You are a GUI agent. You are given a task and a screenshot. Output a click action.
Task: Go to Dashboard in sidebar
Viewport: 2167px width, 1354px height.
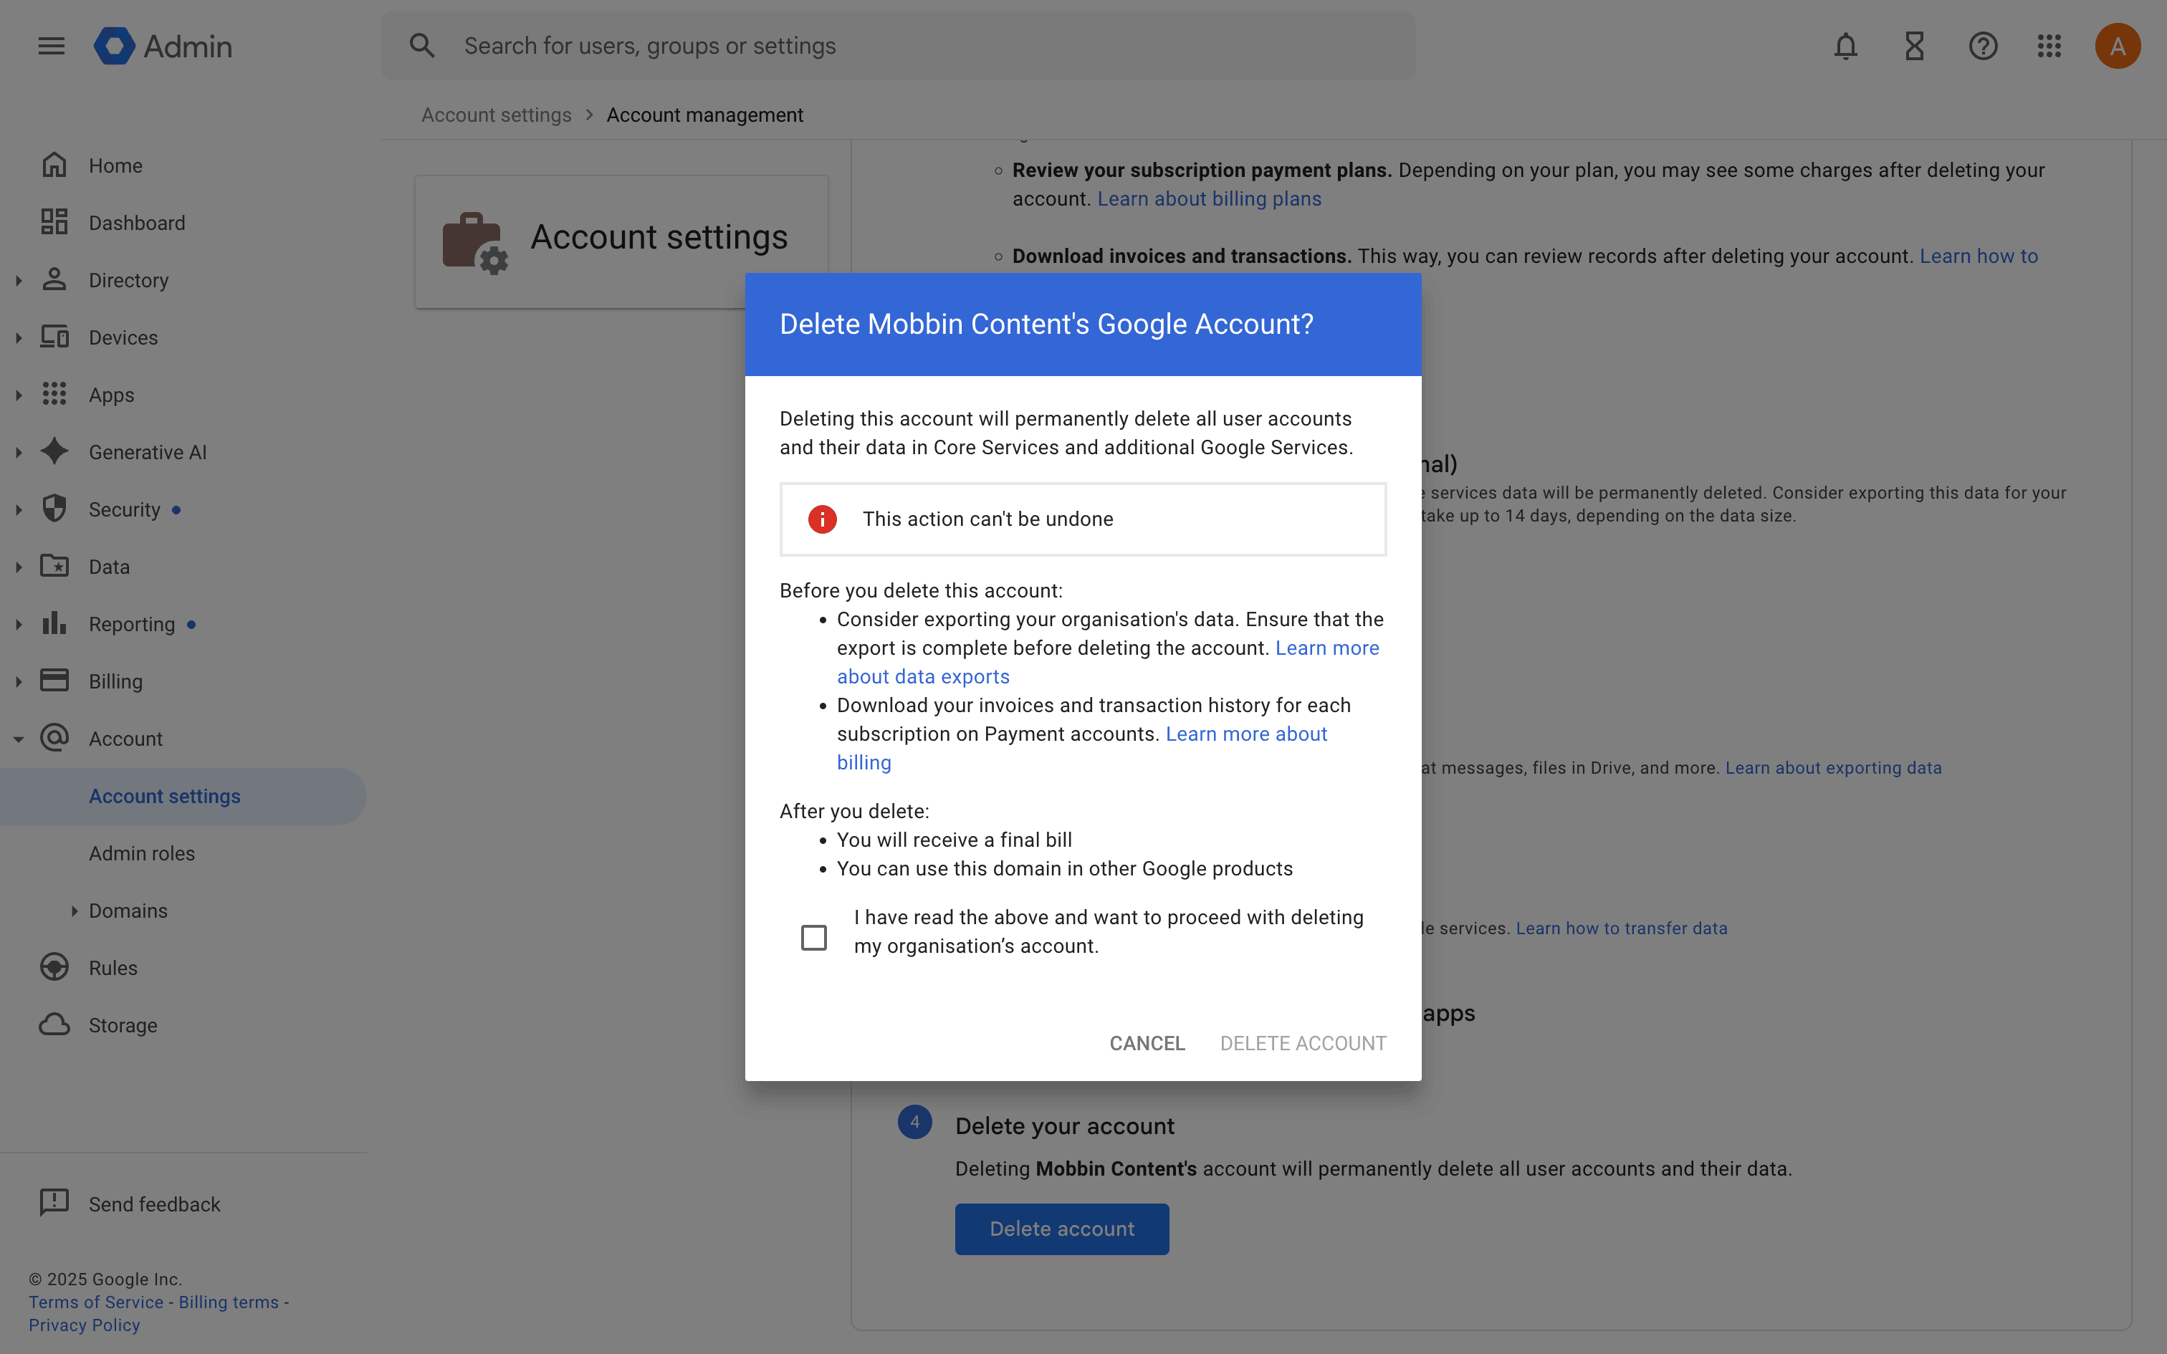coord(136,223)
